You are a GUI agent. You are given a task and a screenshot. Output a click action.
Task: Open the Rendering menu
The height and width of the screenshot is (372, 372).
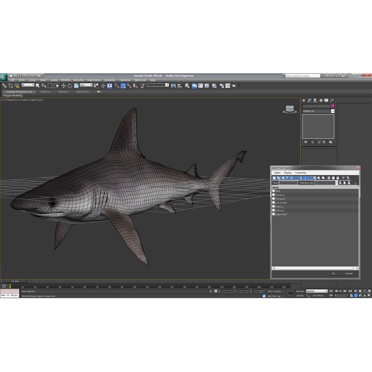click(x=110, y=80)
